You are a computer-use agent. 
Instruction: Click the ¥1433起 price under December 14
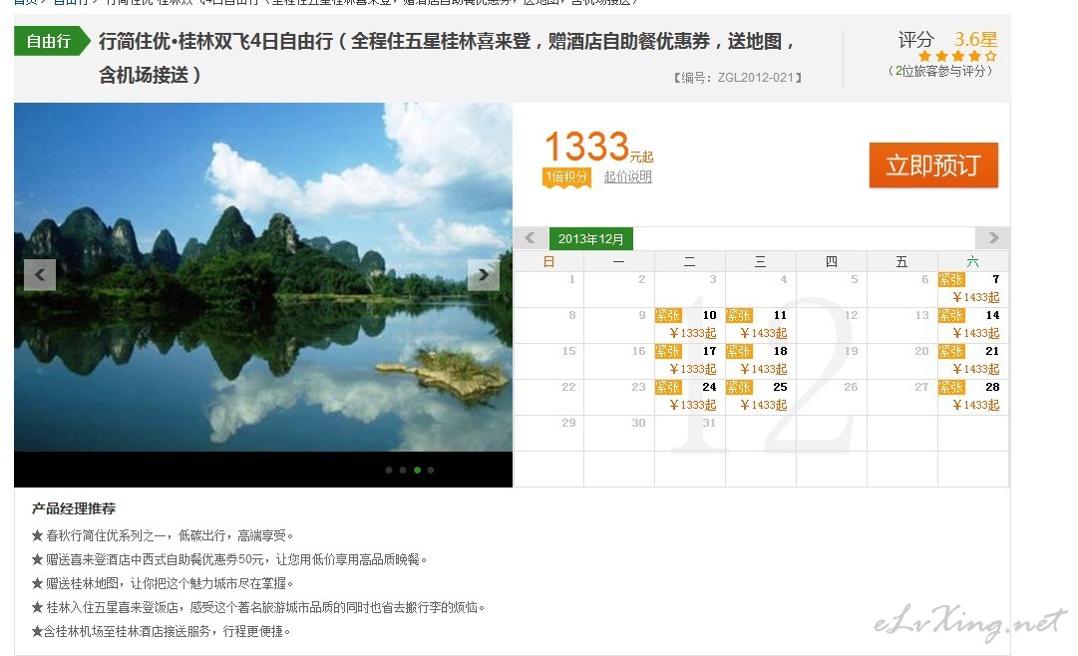tap(976, 334)
